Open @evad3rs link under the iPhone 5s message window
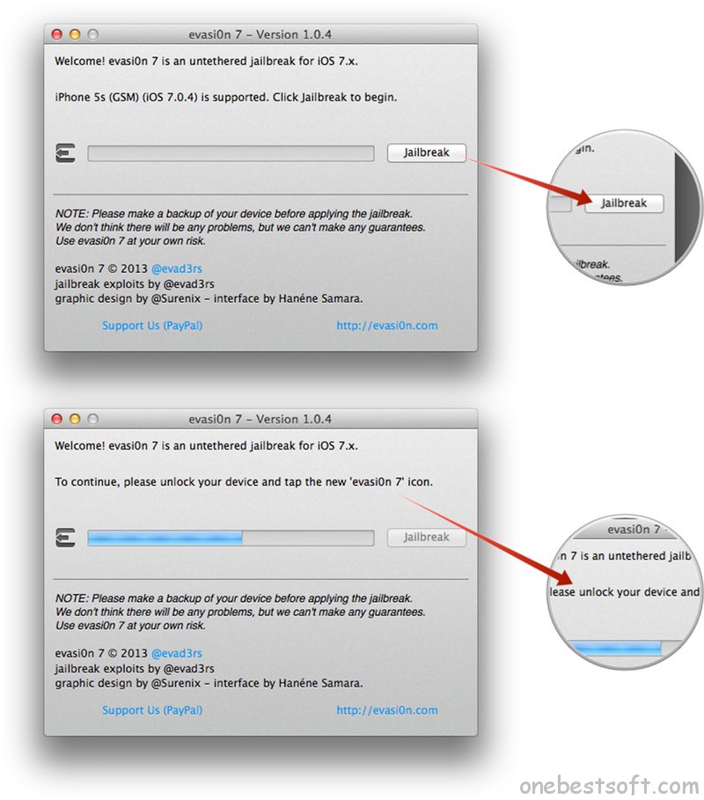Viewport: 704px width, 800px height. 177,269
